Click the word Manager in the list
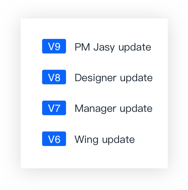 click(95, 109)
